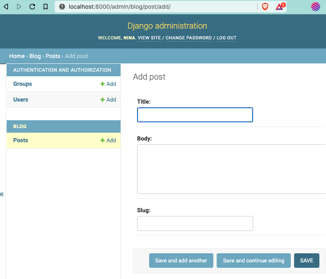Viewport: 326px width, 279px height.
Task: Open the site info warning icon
Action: pos(62,7)
